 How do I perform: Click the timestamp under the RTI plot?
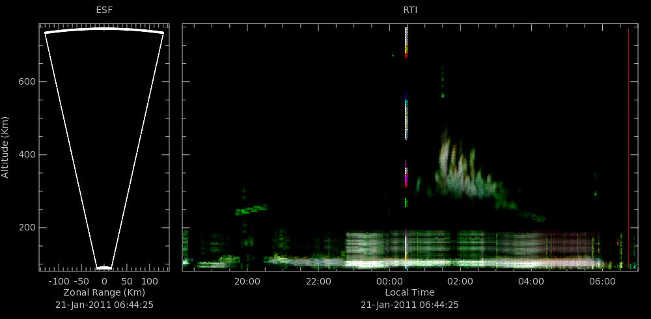pyautogui.click(x=409, y=305)
